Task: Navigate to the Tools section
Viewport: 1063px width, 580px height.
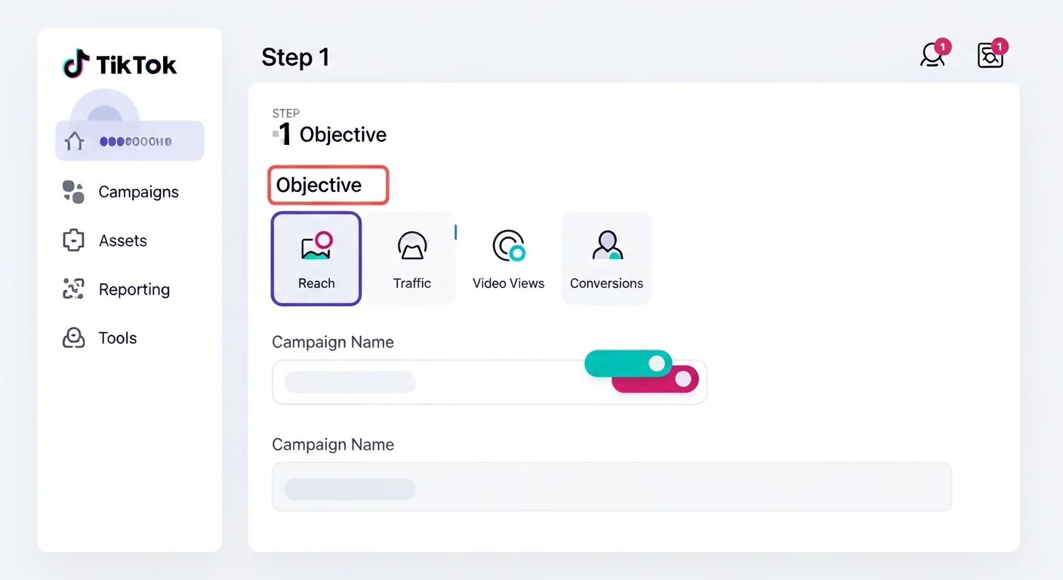Action: pos(117,338)
